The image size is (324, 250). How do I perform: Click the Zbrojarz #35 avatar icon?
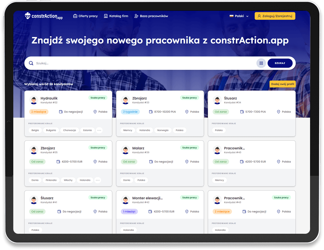[x=34, y=150]
